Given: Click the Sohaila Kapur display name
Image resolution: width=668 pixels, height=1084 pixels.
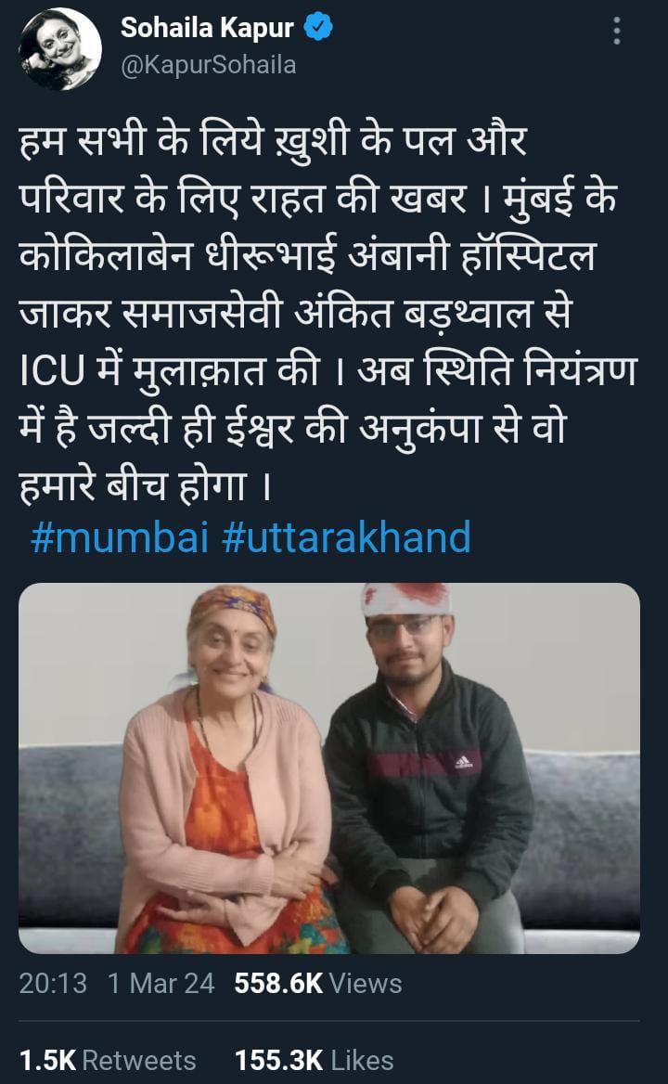Looking at the screenshot, I should coord(207,28).
